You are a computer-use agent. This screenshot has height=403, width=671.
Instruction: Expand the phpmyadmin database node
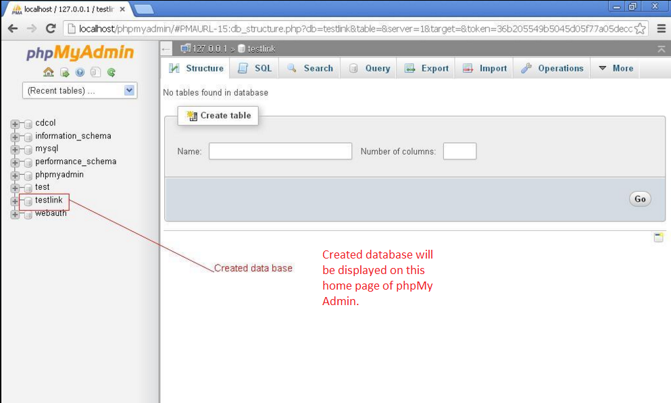tap(15, 176)
